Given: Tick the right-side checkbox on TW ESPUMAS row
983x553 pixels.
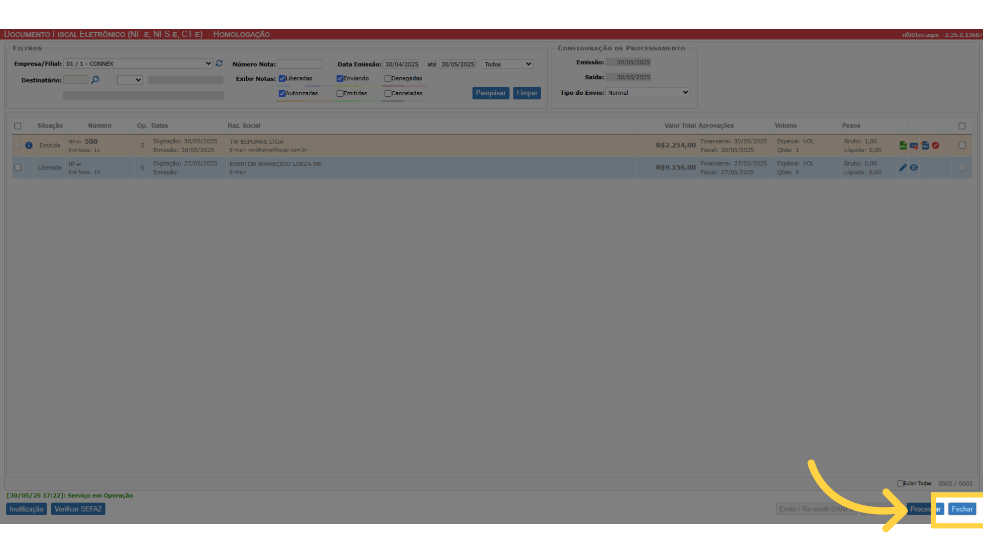Looking at the screenshot, I should (962, 145).
